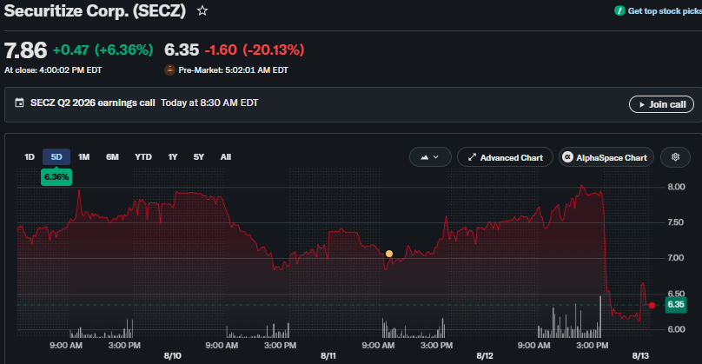The image size is (702, 364).
Task: Click the 6.00 axis value
Action: coord(676,329)
